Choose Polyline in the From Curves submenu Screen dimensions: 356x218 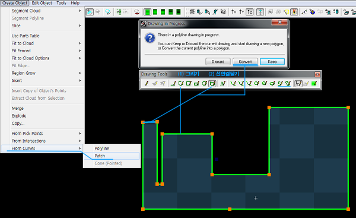pos(112,149)
